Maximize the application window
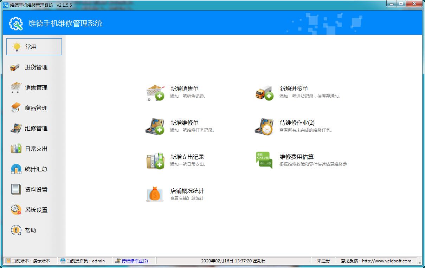The image size is (425, 268). click(401, 4)
